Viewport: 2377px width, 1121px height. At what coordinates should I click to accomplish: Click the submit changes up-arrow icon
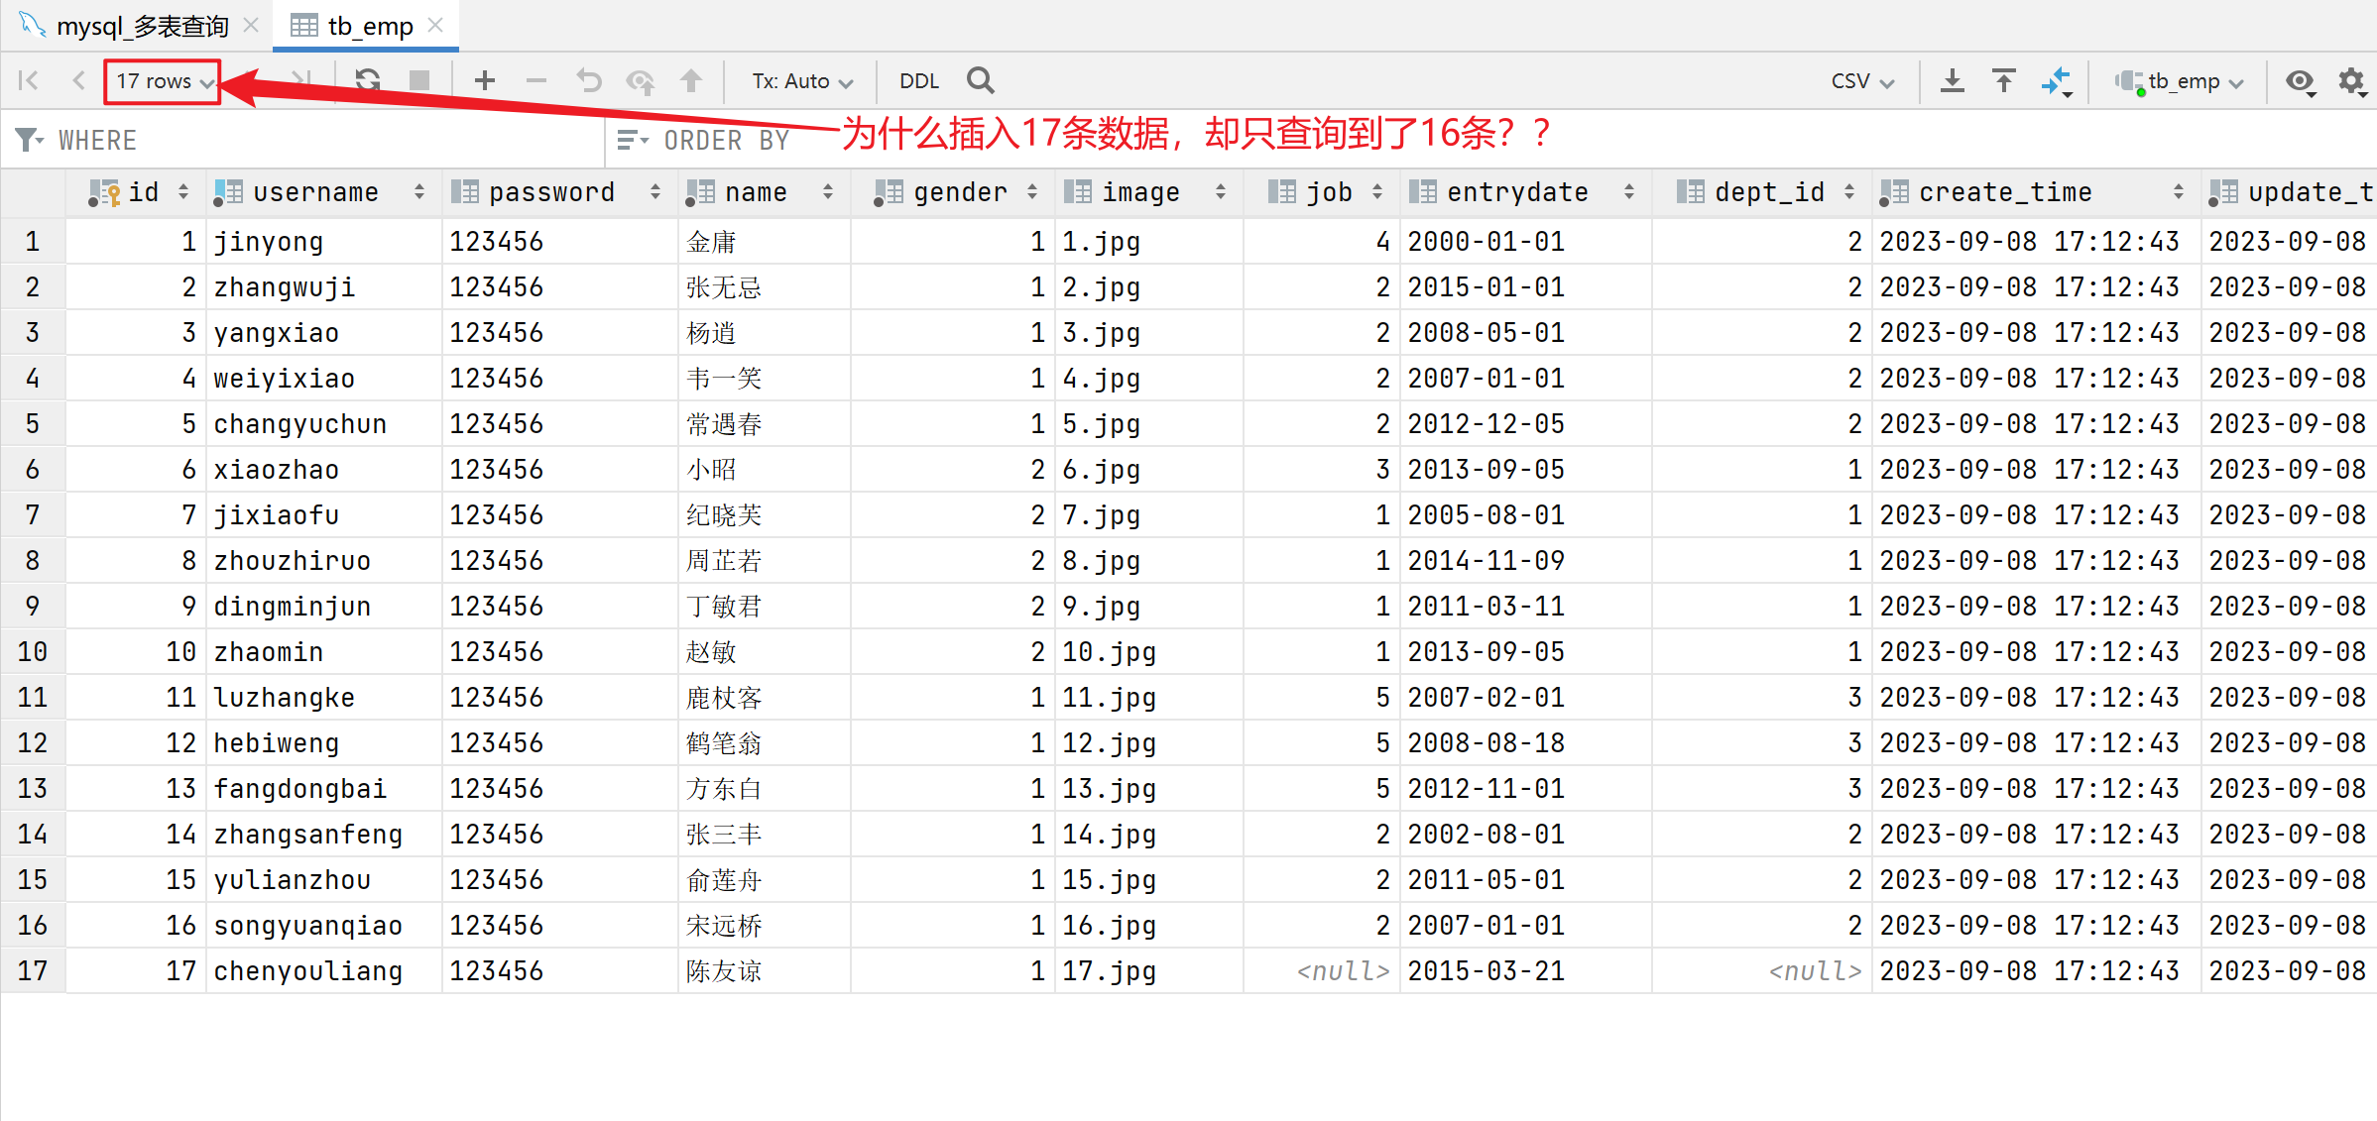691,80
